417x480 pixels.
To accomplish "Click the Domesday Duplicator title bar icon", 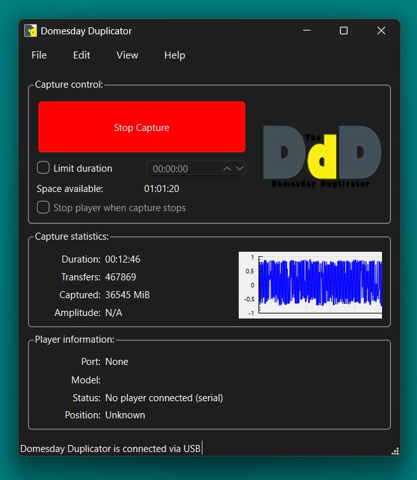I will [x=31, y=31].
